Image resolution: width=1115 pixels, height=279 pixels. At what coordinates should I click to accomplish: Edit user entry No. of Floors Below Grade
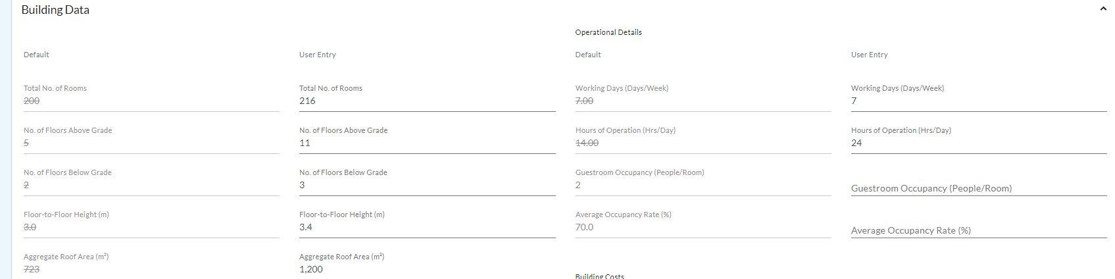[x=426, y=186]
